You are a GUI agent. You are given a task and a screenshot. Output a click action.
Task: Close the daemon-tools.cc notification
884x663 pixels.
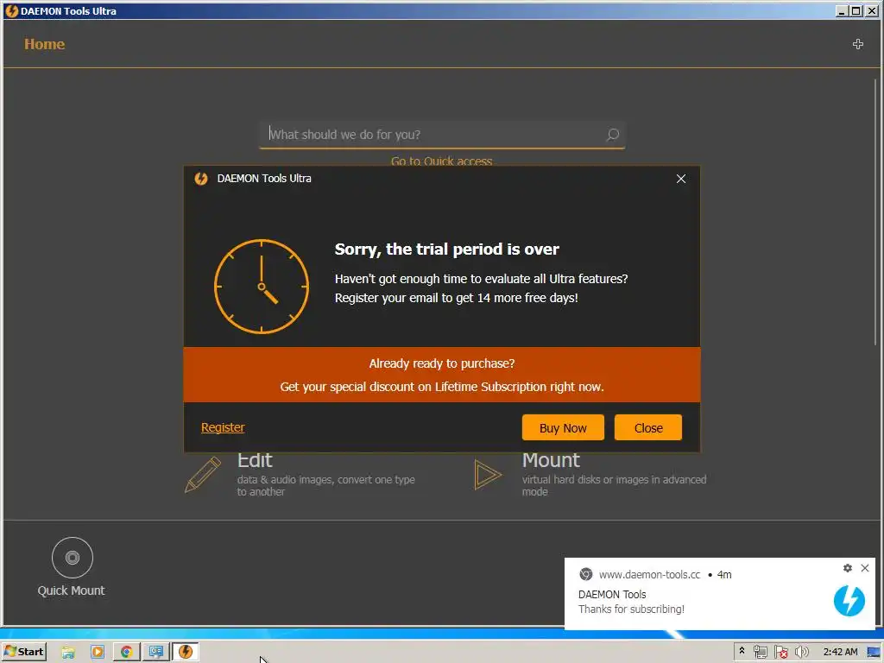coord(865,568)
